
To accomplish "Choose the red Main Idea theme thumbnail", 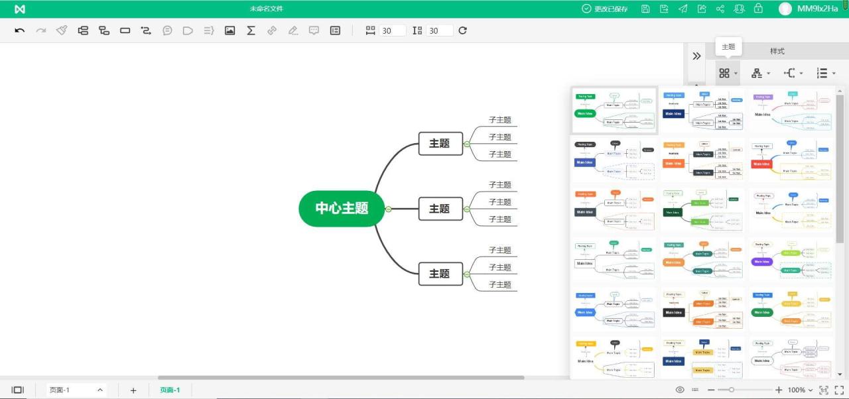I will pos(791,160).
